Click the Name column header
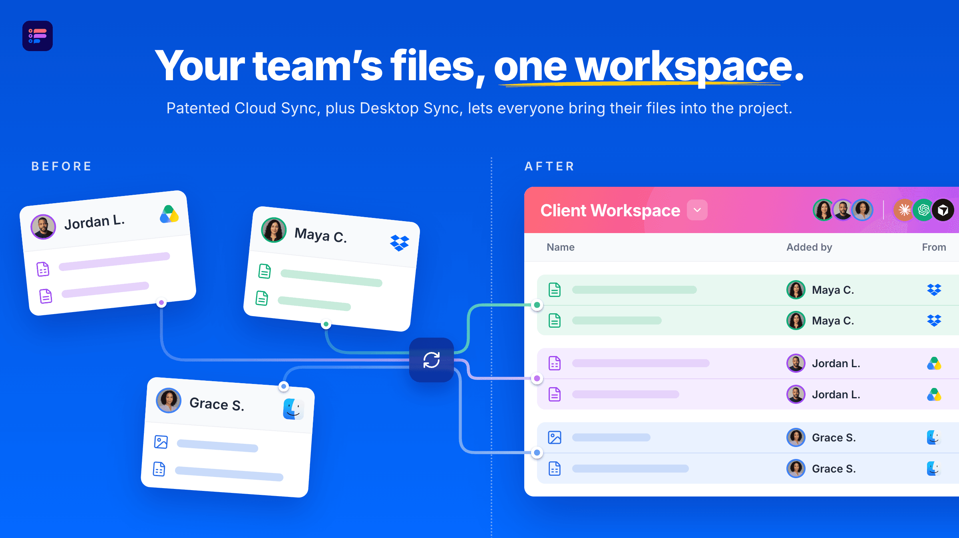This screenshot has height=538, width=959. pyautogui.click(x=561, y=247)
